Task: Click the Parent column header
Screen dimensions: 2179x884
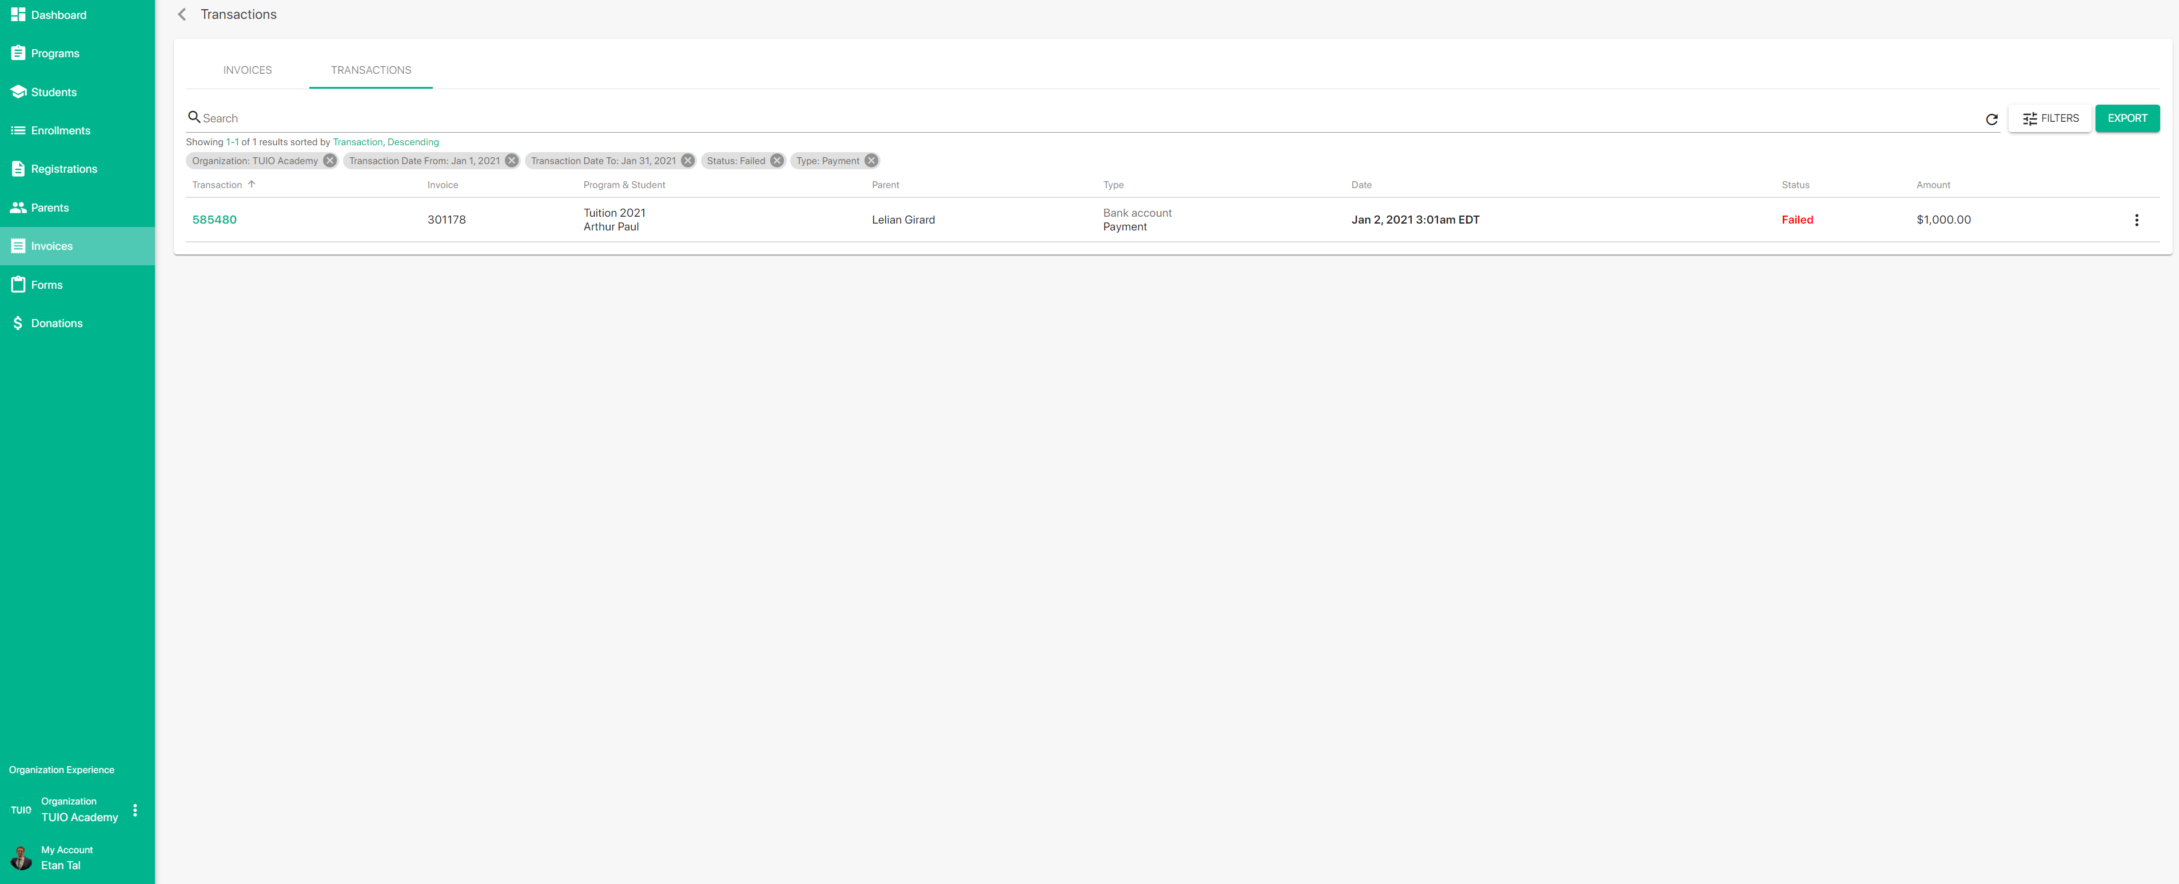Action: pyautogui.click(x=885, y=185)
